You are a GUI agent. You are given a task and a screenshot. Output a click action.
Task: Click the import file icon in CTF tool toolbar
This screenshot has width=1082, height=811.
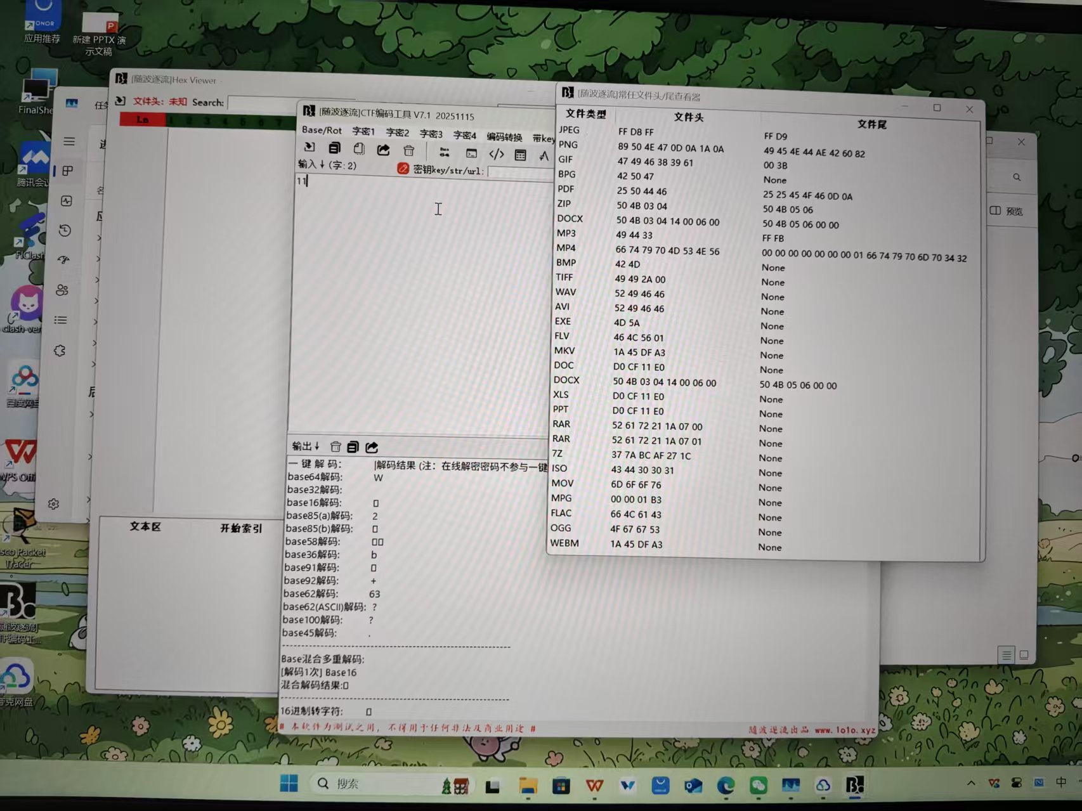(x=310, y=147)
